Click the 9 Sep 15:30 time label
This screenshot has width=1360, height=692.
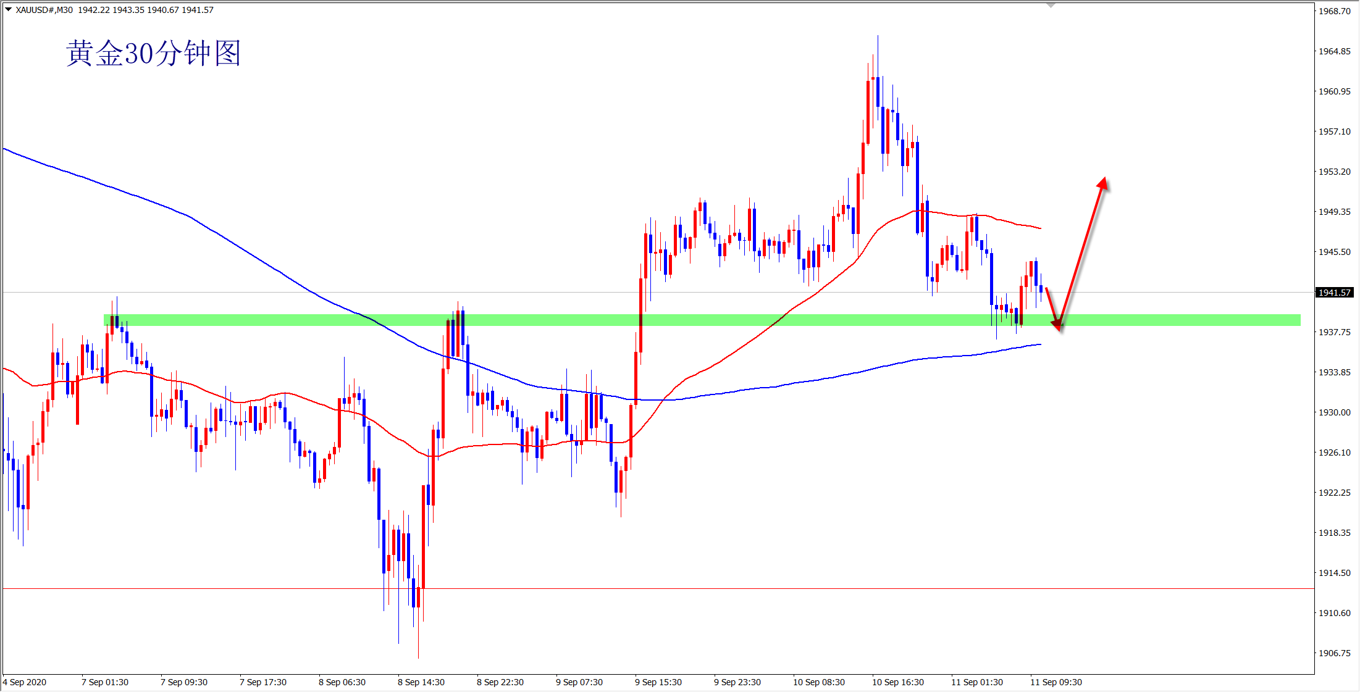coord(658,682)
